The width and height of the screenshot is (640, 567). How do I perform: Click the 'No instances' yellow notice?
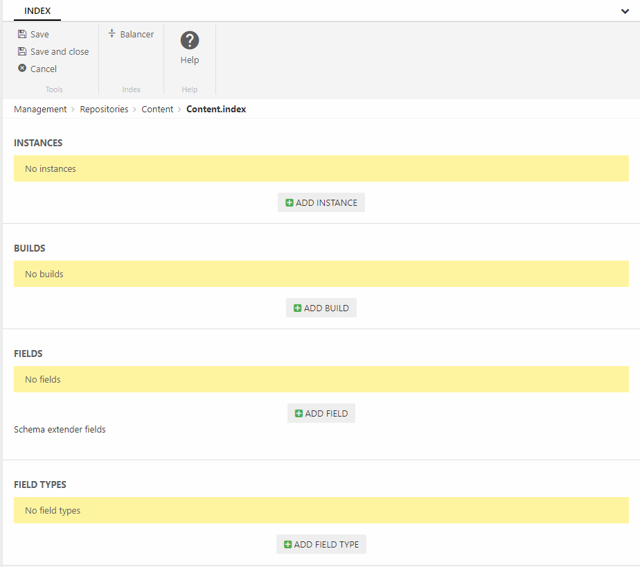[x=321, y=168]
